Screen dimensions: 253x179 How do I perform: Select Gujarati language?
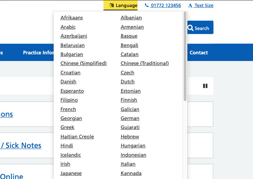point(130,127)
